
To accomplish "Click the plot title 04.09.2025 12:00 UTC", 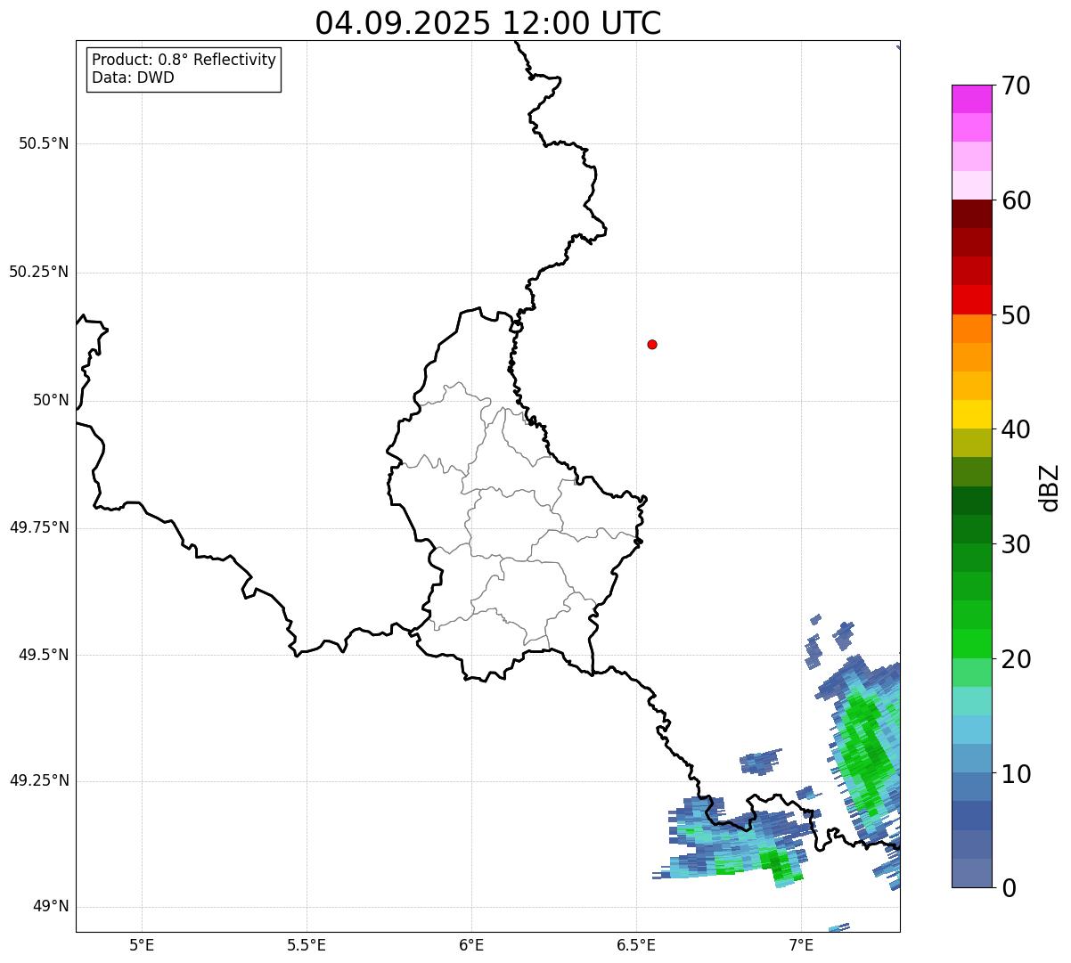I will [x=488, y=23].
